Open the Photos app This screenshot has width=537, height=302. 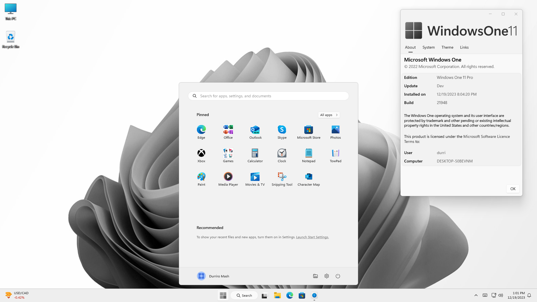tap(336, 132)
